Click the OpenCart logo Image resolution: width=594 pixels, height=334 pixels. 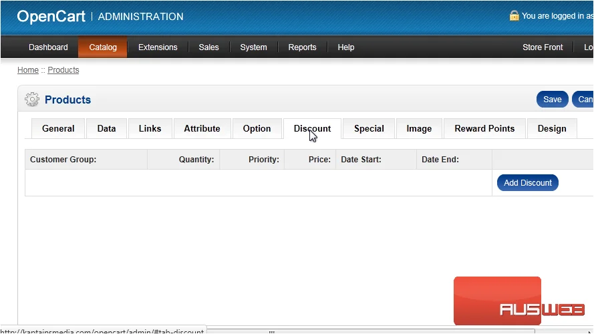pos(51,17)
